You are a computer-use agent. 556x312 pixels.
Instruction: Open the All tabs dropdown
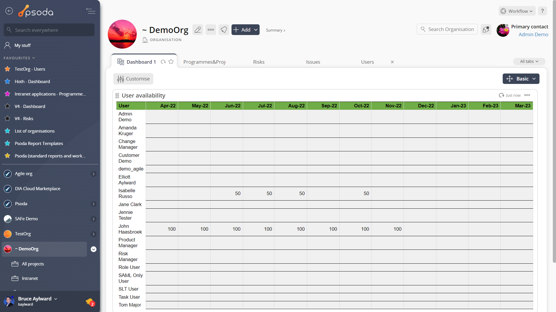pos(529,61)
